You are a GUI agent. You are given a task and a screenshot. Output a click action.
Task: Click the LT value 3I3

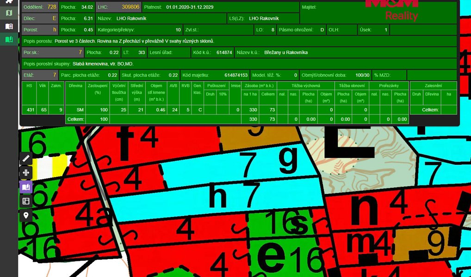click(x=142, y=53)
